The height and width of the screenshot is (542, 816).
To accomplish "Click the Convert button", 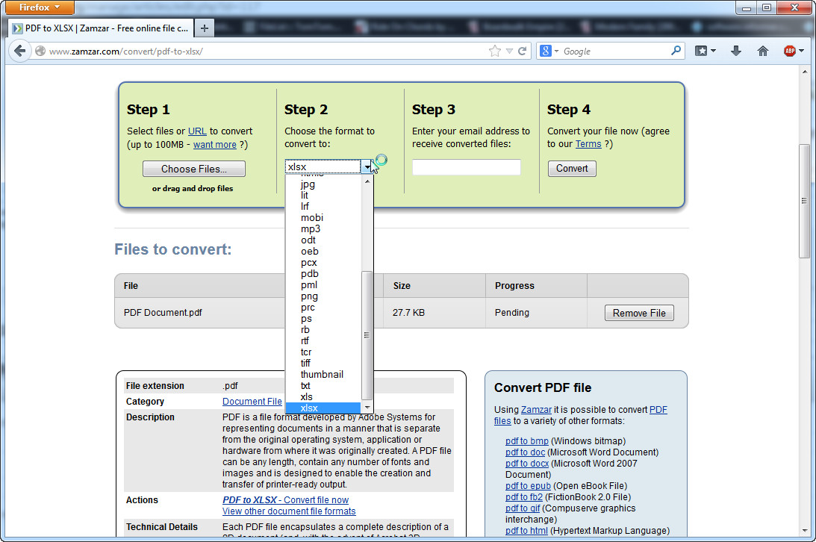I will 572,169.
